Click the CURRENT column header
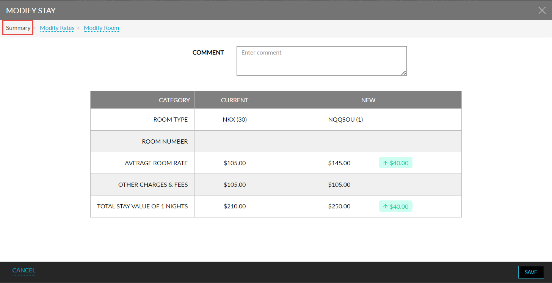Screen dimensions: 552x283 coord(234,100)
